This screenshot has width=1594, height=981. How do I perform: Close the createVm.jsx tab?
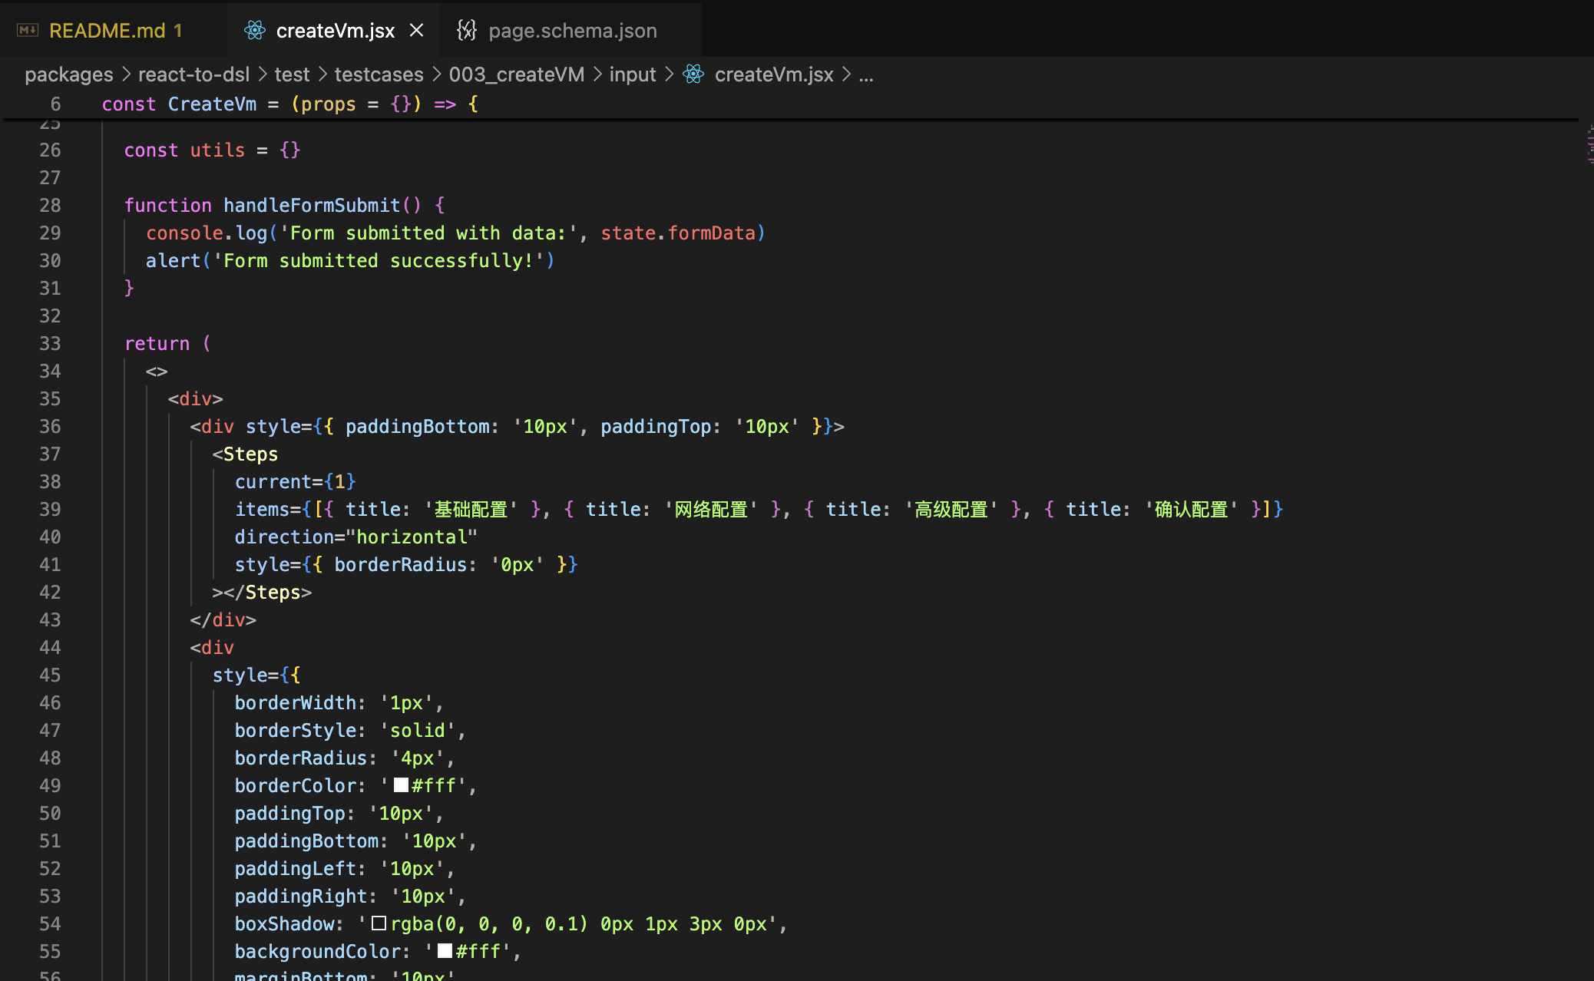click(417, 31)
